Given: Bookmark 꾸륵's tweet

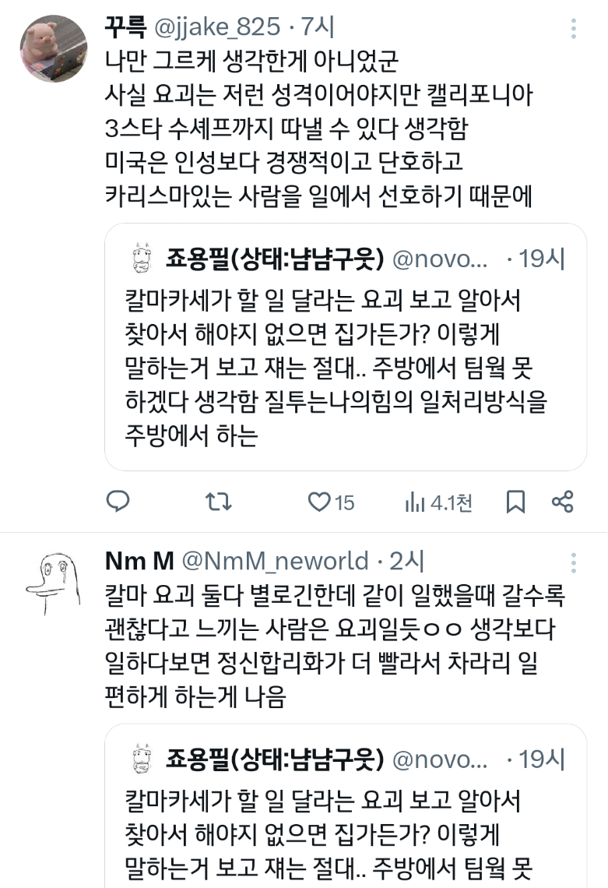Looking at the screenshot, I should tap(515, 502).
